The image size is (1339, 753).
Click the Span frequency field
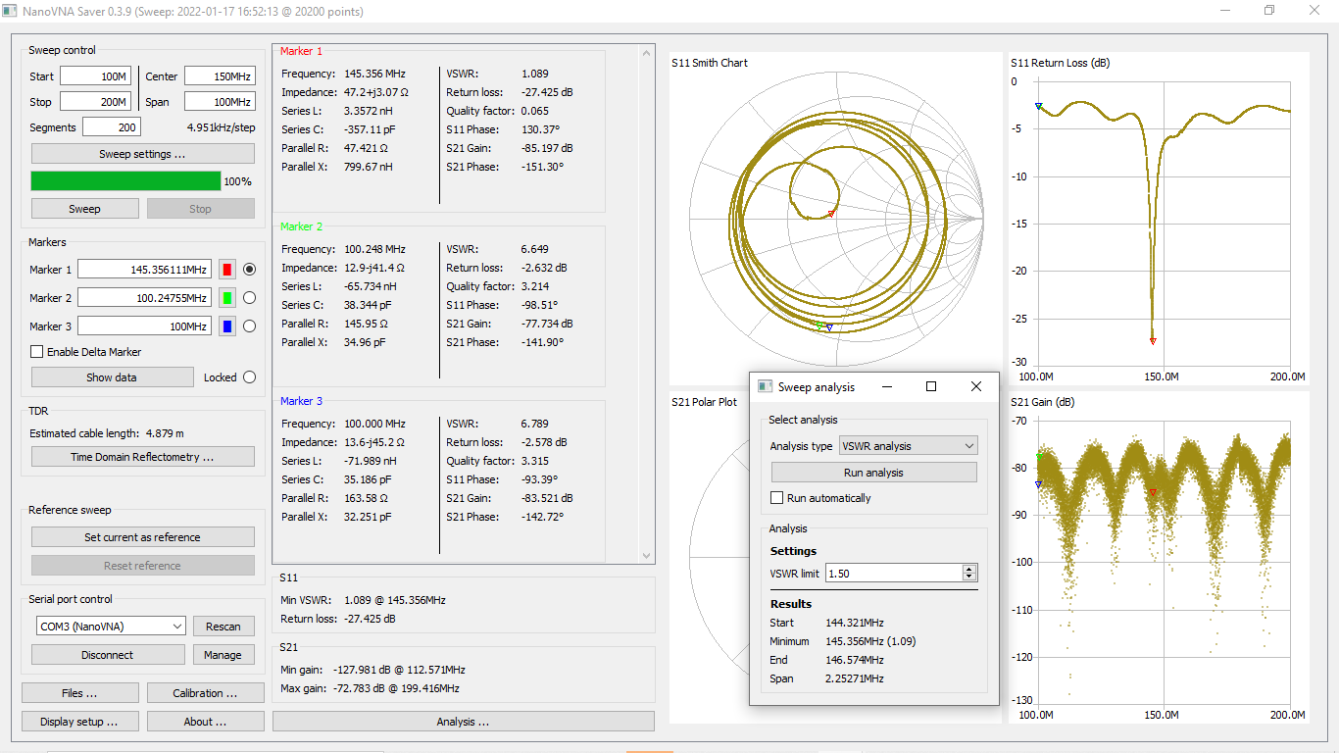[x=220, y=102]
